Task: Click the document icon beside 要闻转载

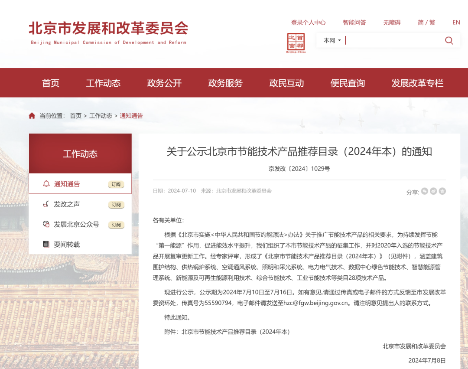Action: 45,244
